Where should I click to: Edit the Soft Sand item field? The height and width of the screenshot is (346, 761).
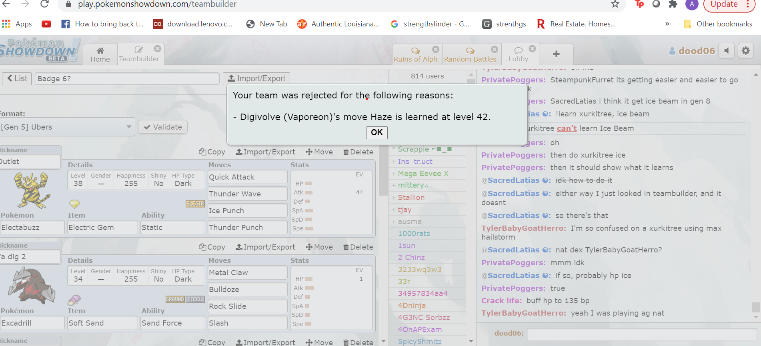102,323
